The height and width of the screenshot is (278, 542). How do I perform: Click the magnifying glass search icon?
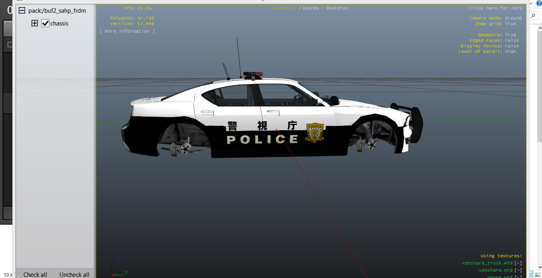[533, 16]
